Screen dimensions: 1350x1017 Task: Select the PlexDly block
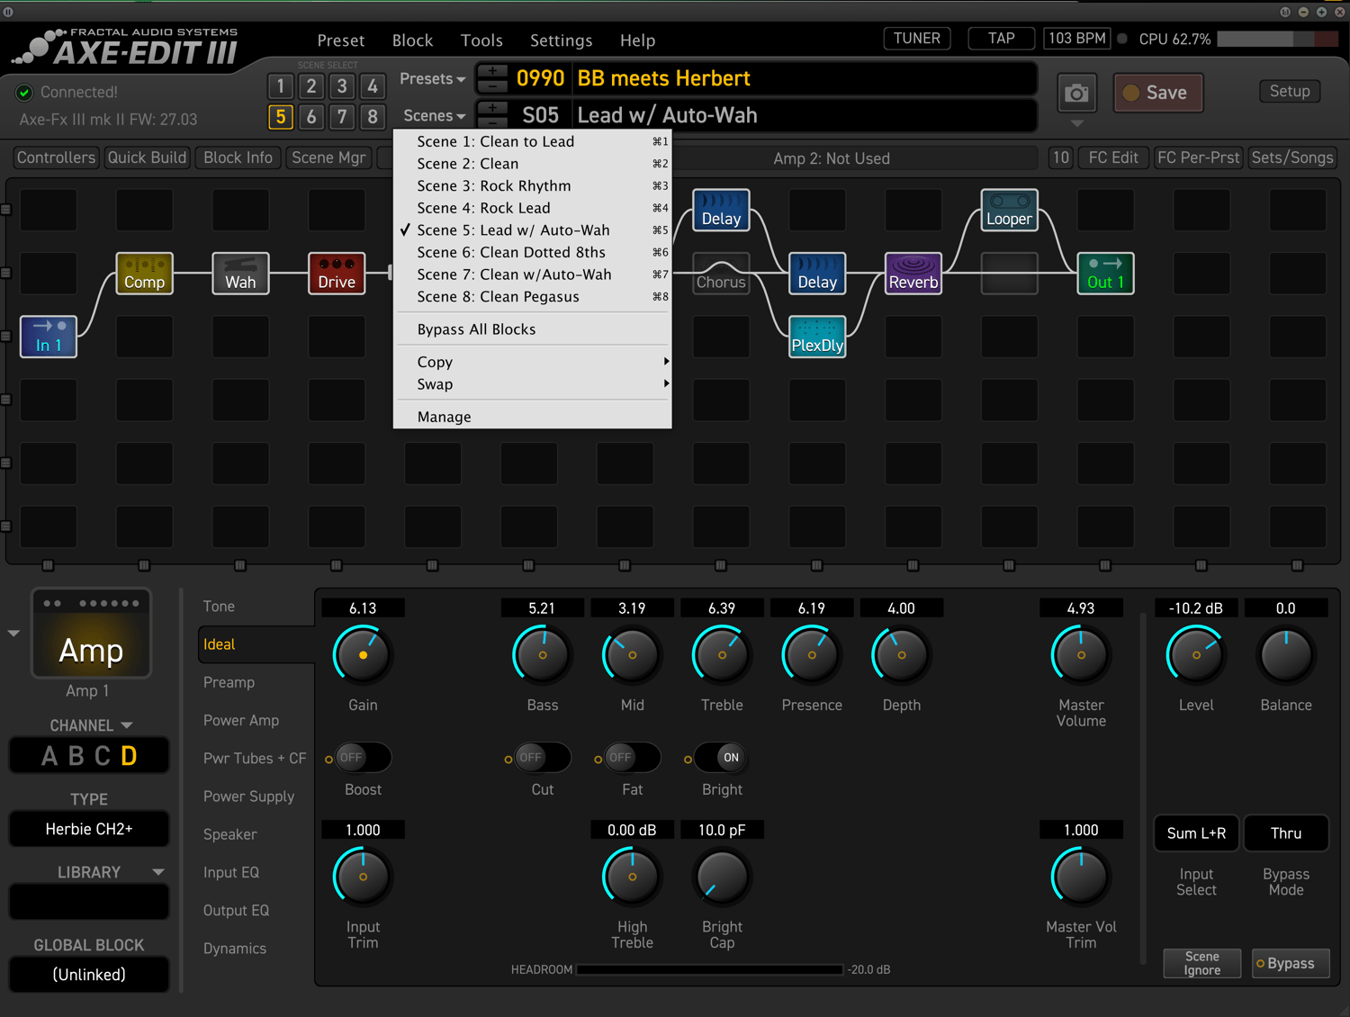pos(817,337)
